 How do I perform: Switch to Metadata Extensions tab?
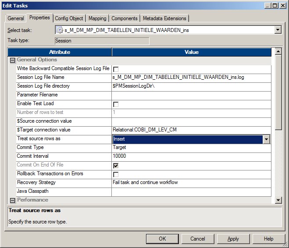tap(164, 18)
